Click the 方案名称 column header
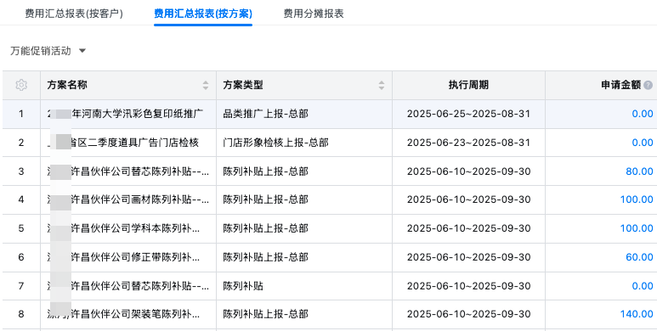Viewport: 657px width, 331px height. [128, 86]
